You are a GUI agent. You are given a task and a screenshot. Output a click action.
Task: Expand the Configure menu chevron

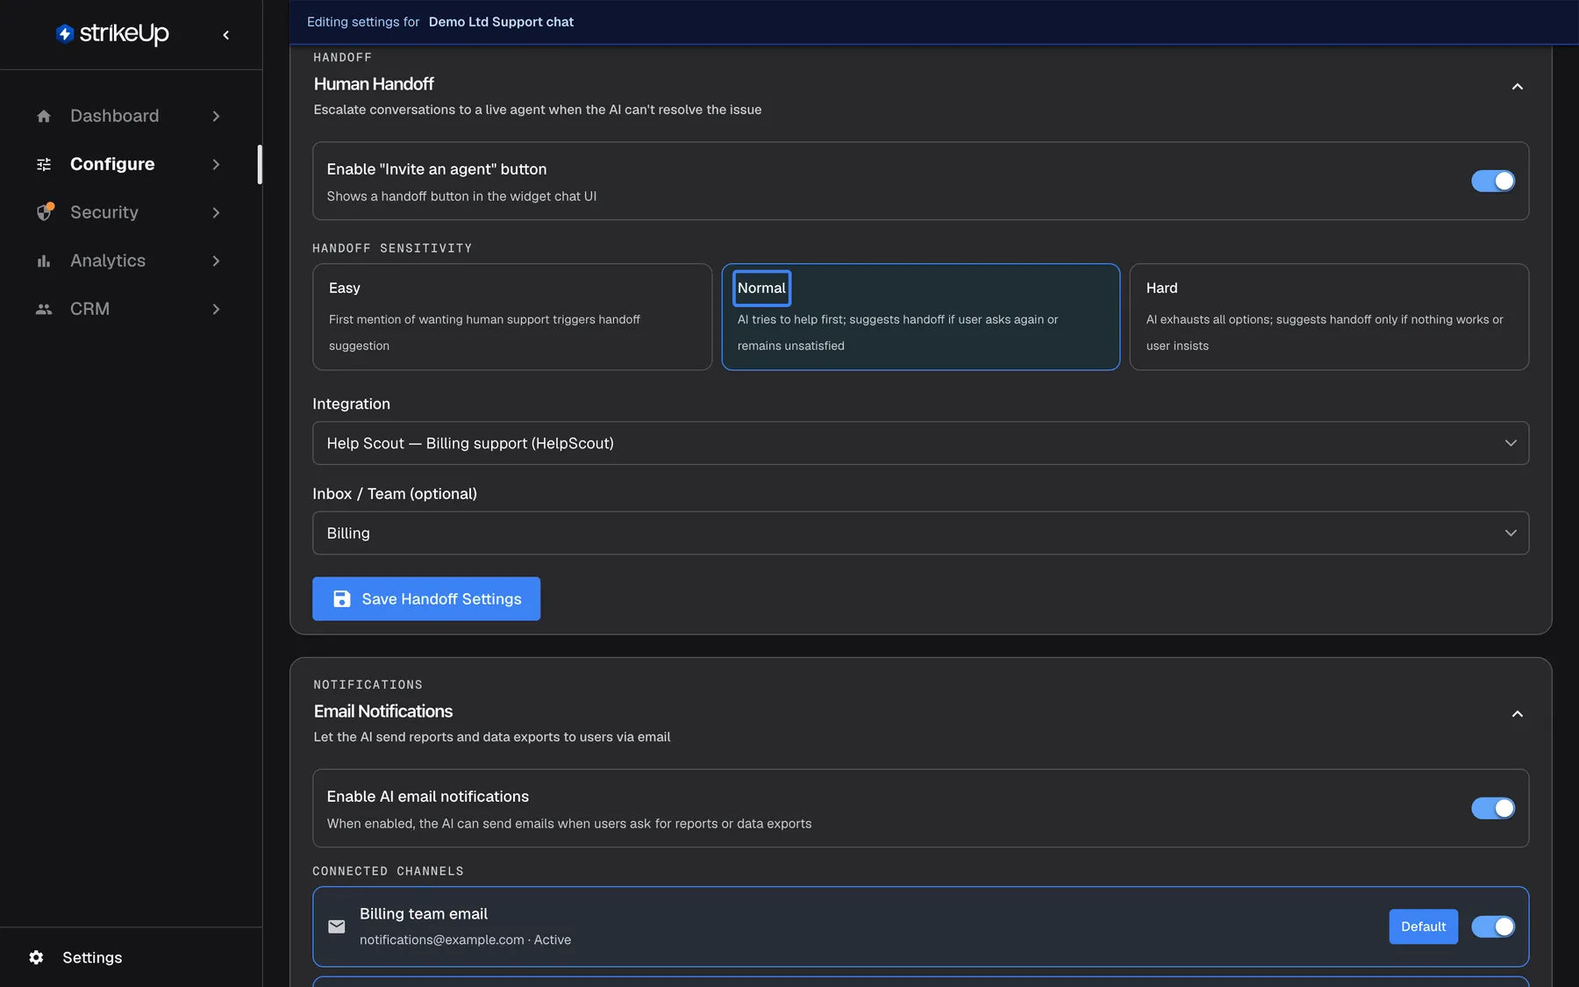(x=216, y=164)
